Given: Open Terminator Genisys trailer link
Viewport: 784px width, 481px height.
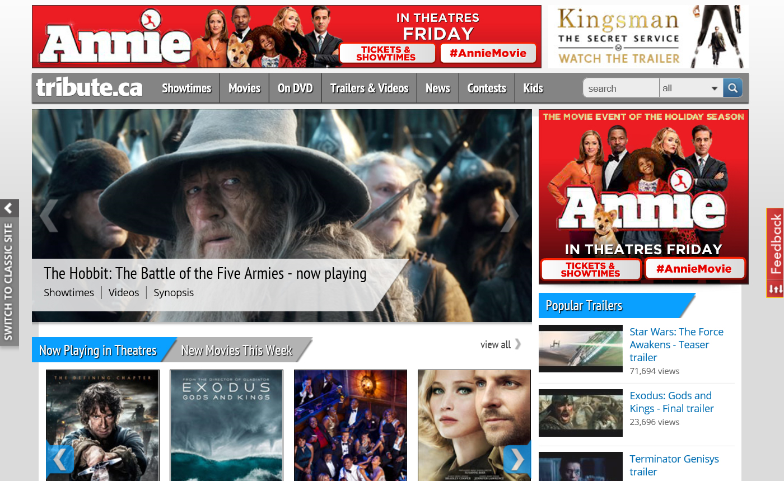Looking at the screenshot, I should [674, 465].
